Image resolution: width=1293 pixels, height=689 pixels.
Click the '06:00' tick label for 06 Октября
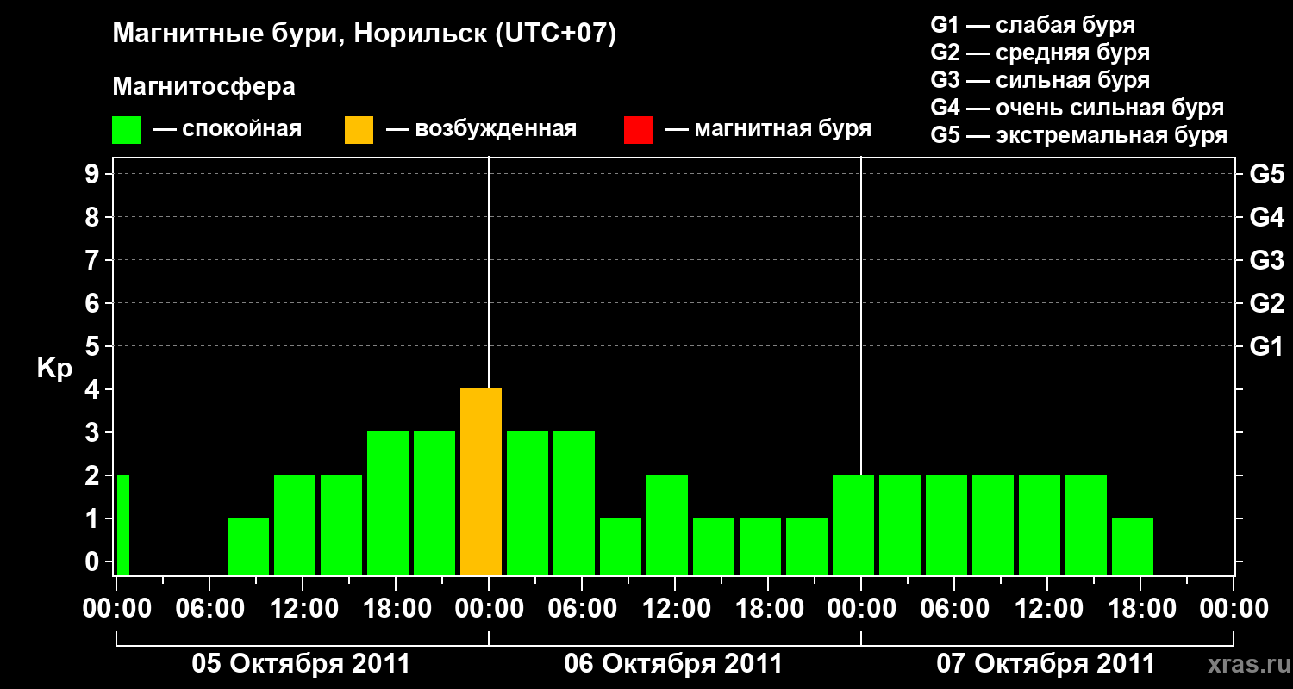click(x=582, y=609)
